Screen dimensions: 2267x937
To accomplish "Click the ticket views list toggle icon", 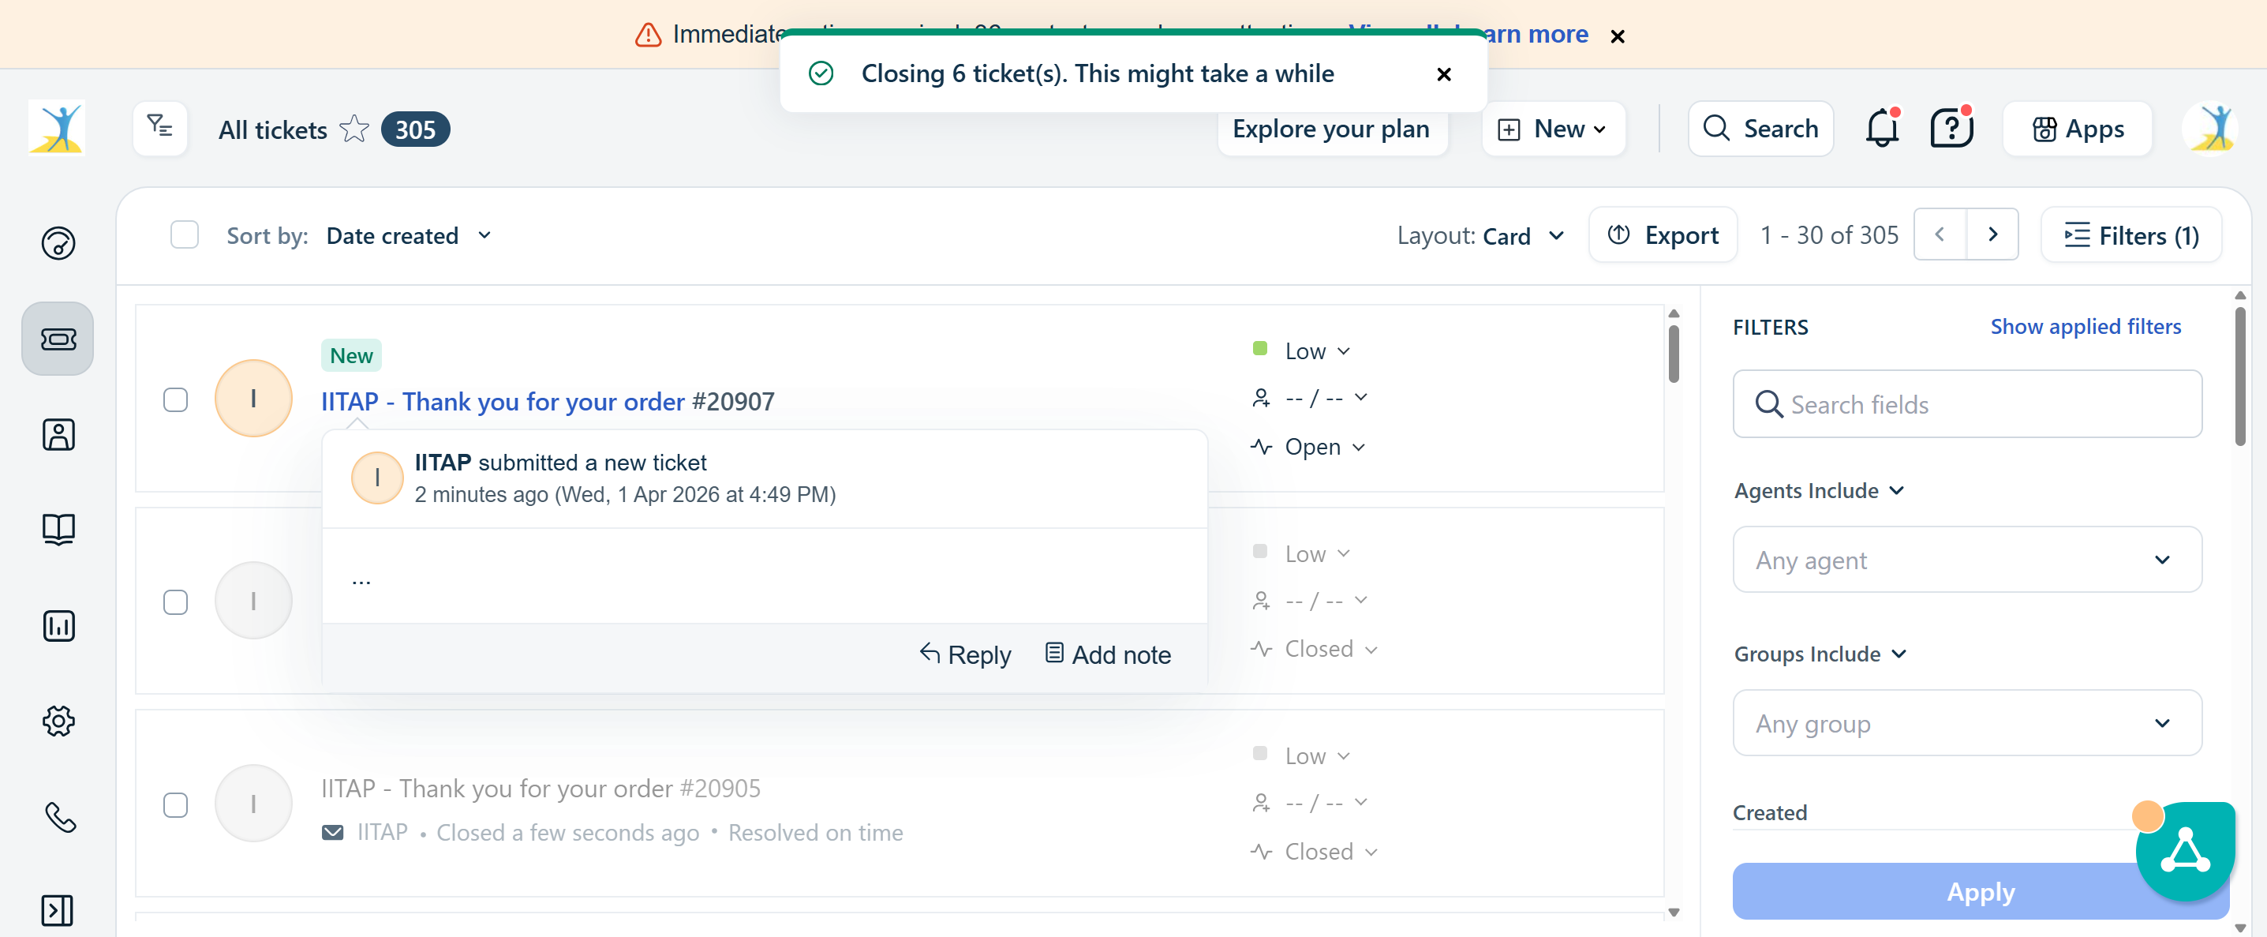I will (160, 128).
